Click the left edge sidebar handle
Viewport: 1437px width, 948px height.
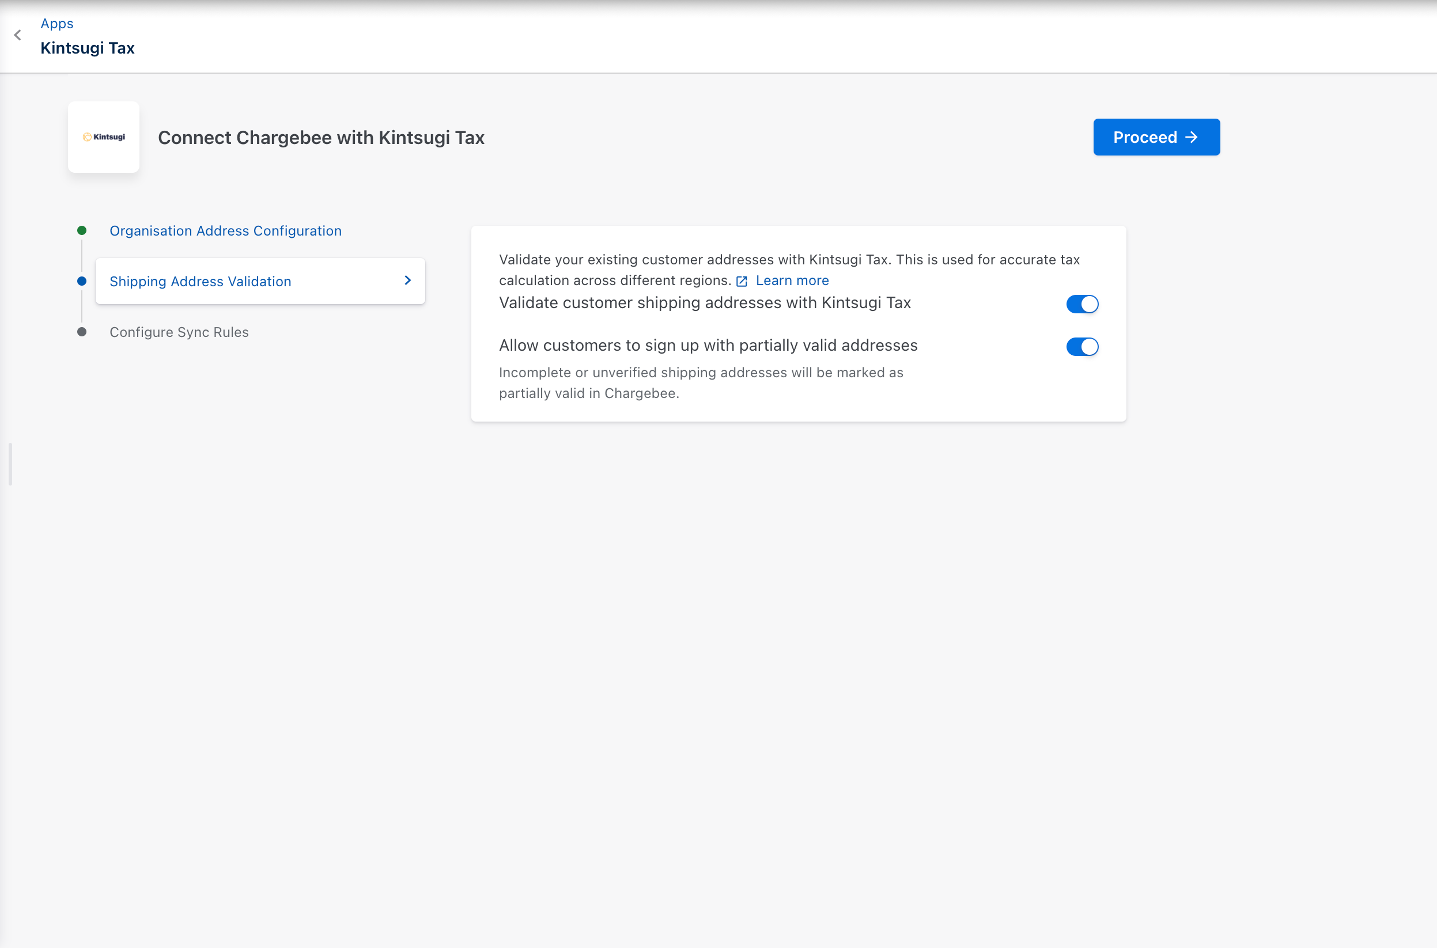10,464
